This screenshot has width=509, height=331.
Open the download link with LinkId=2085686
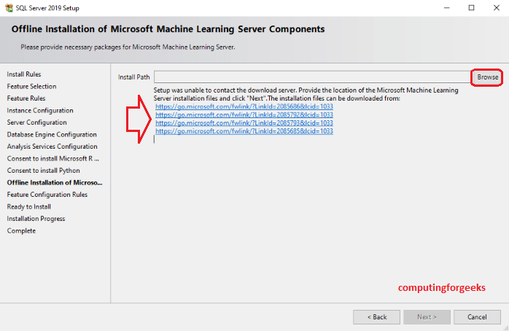244,106
